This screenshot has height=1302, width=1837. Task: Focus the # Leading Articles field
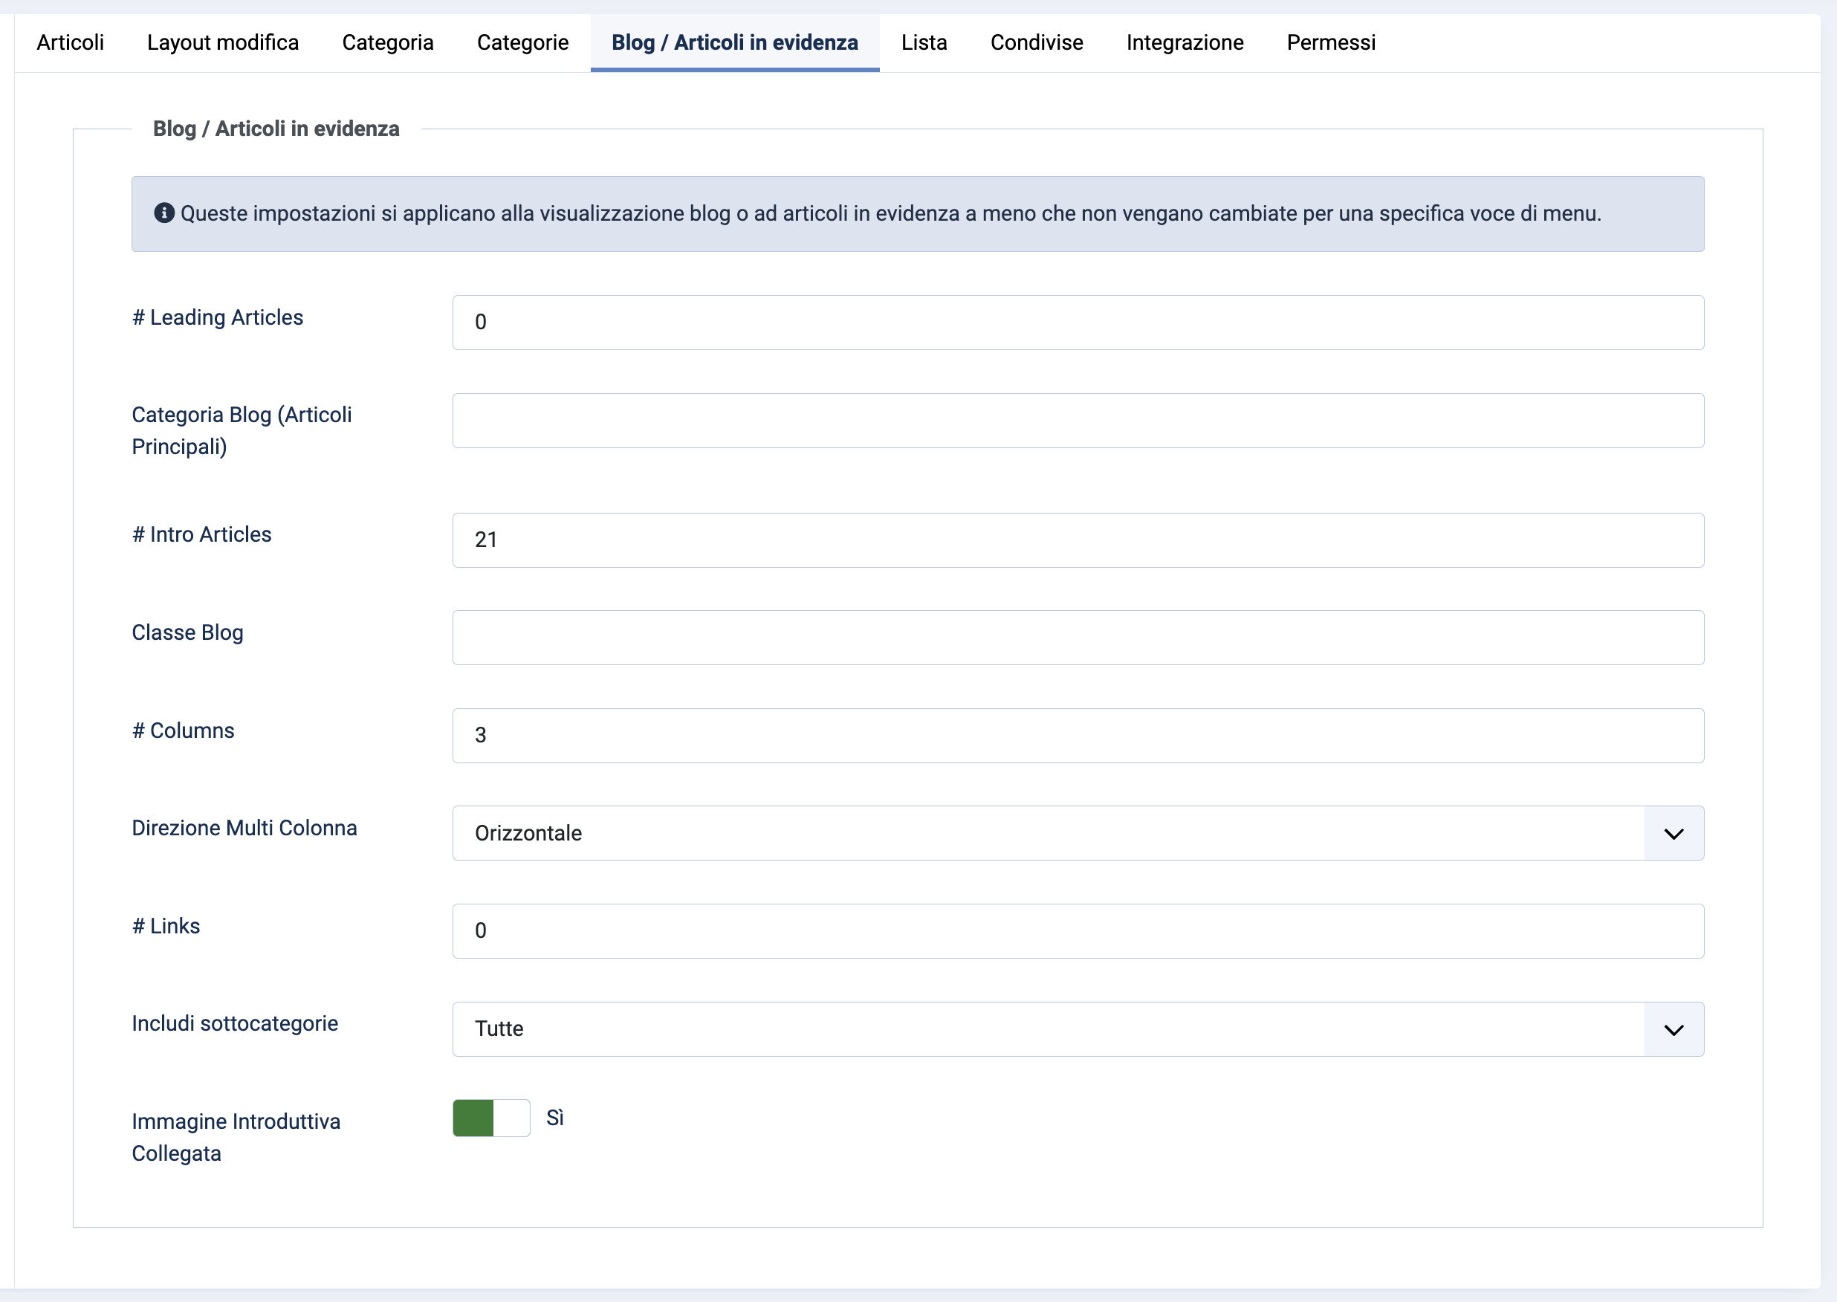1078,323
